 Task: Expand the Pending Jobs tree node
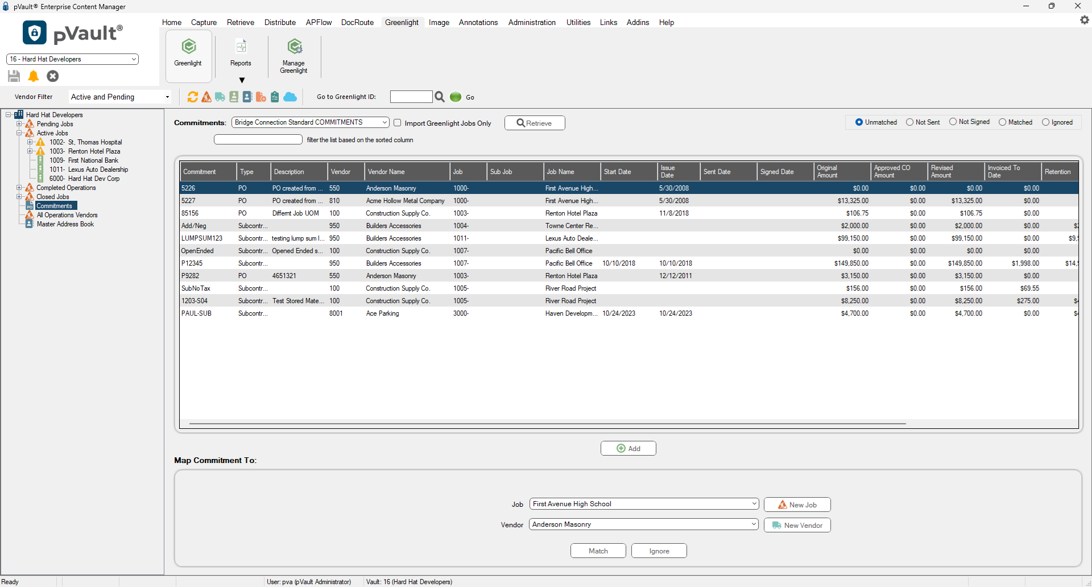click(x=19, y=124)
